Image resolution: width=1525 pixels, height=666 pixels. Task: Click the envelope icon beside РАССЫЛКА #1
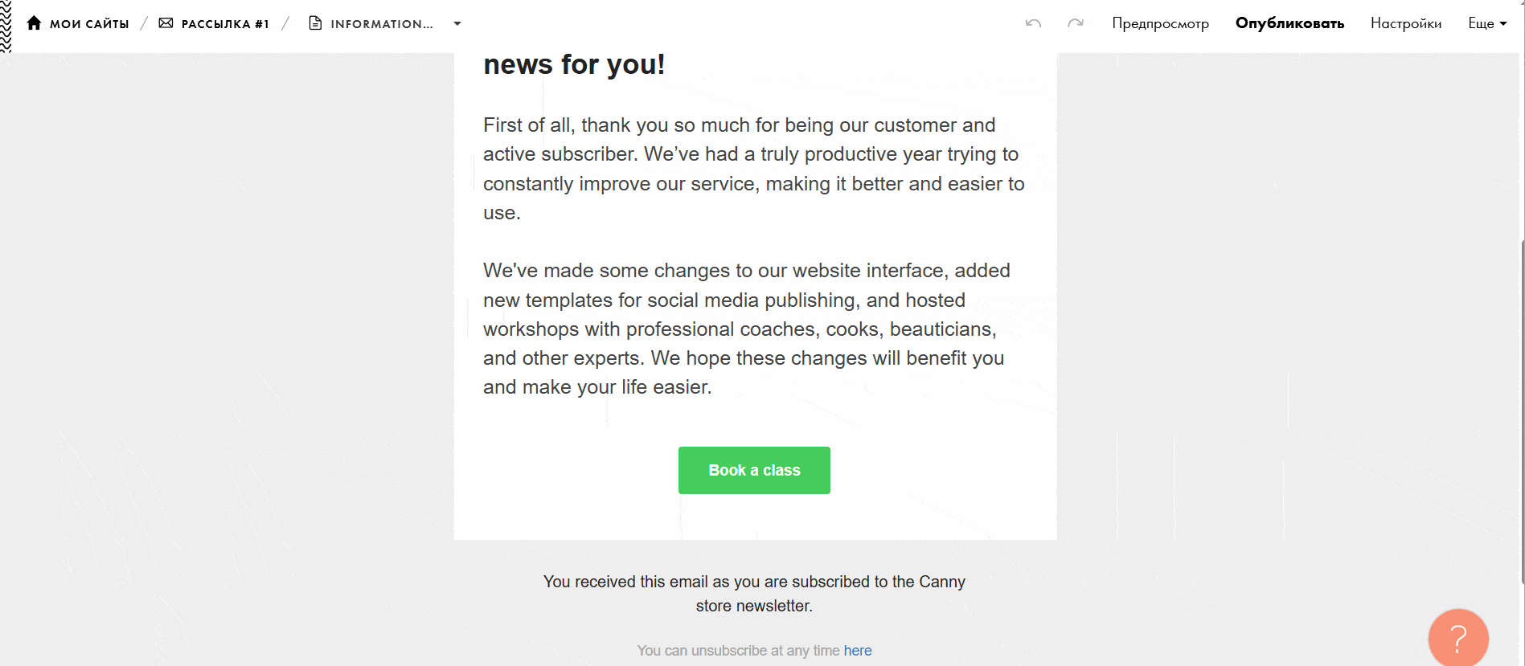[166, 23]
